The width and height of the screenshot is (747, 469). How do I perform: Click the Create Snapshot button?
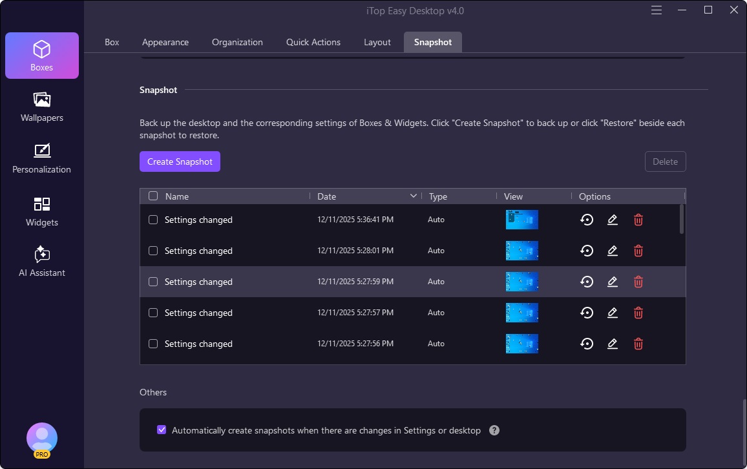click(x=180, y=162)
